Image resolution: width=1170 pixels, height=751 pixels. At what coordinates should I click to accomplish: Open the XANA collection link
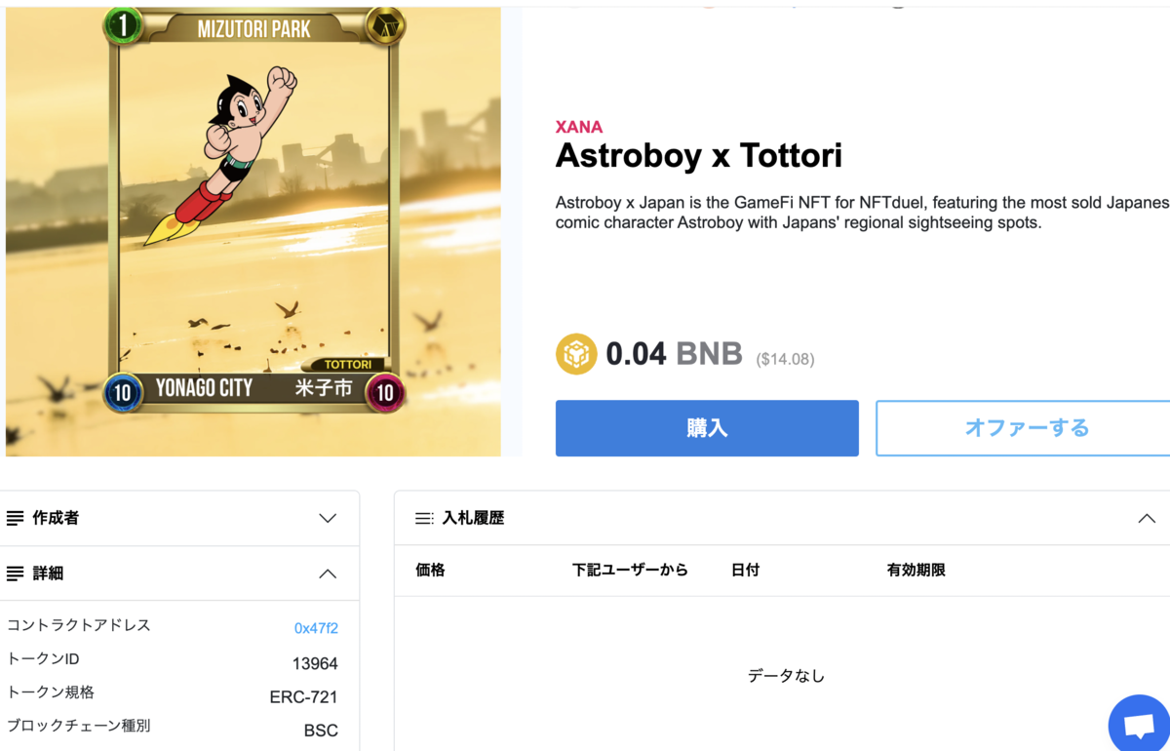[579, 127]
